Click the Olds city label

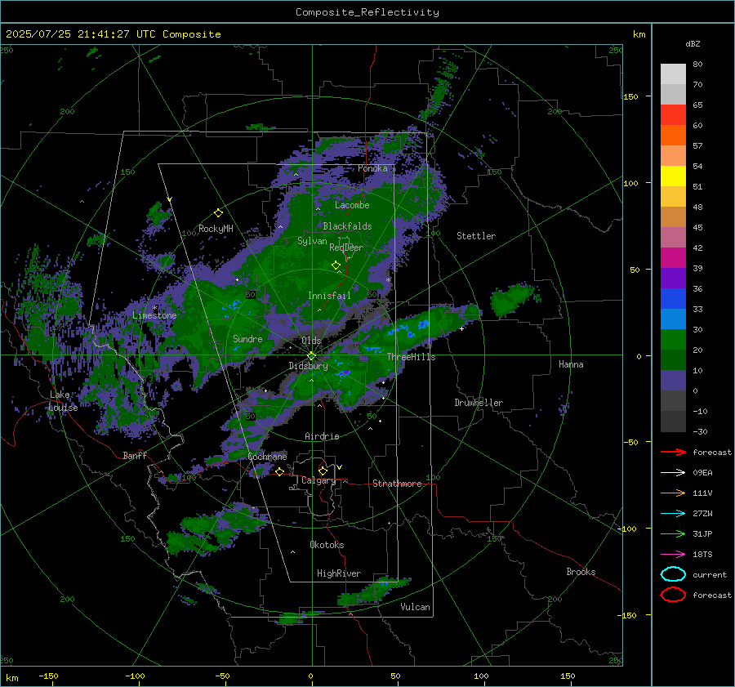[311, 341]
